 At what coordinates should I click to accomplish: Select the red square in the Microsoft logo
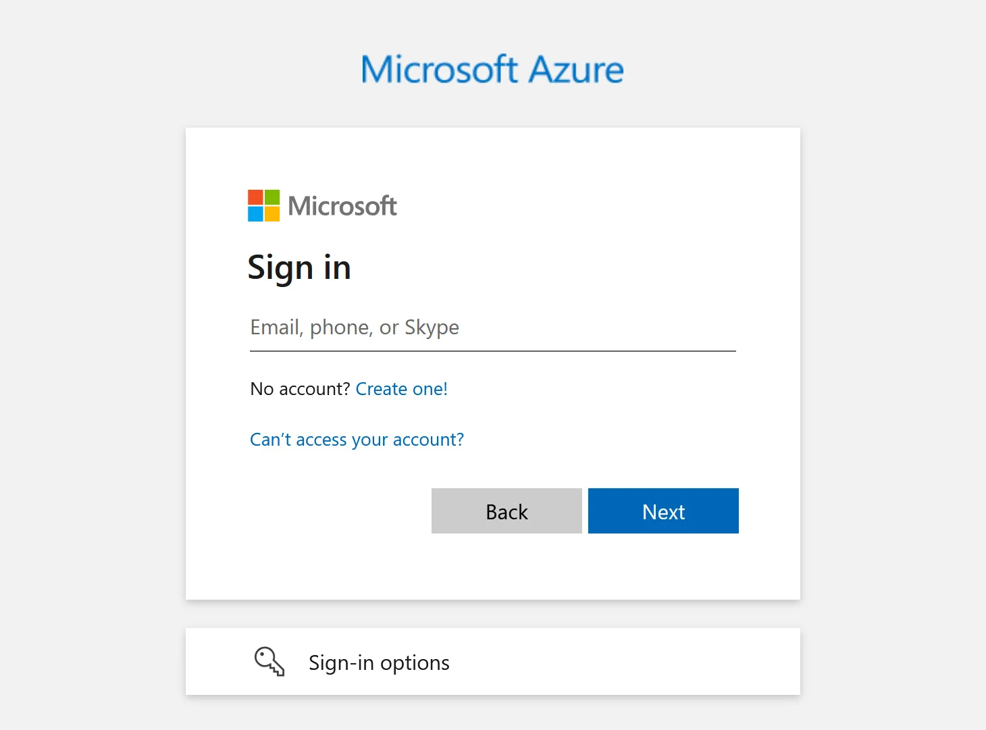coord(255,196)
